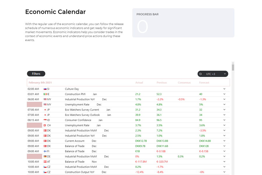
Task: Expand the Construction PMI row chevron
Action: (x=224, y=94)
